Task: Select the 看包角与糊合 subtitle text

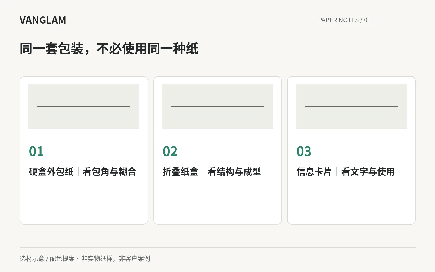Action: 109,172
